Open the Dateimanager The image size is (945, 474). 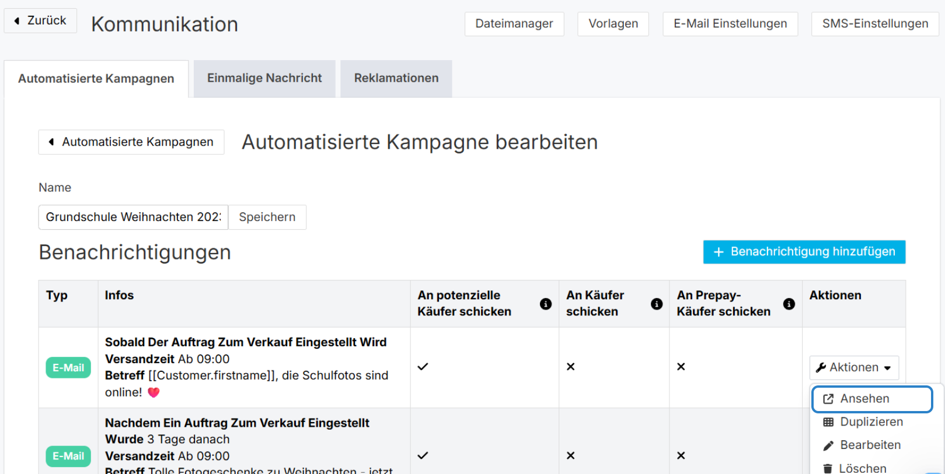[514, 24]
